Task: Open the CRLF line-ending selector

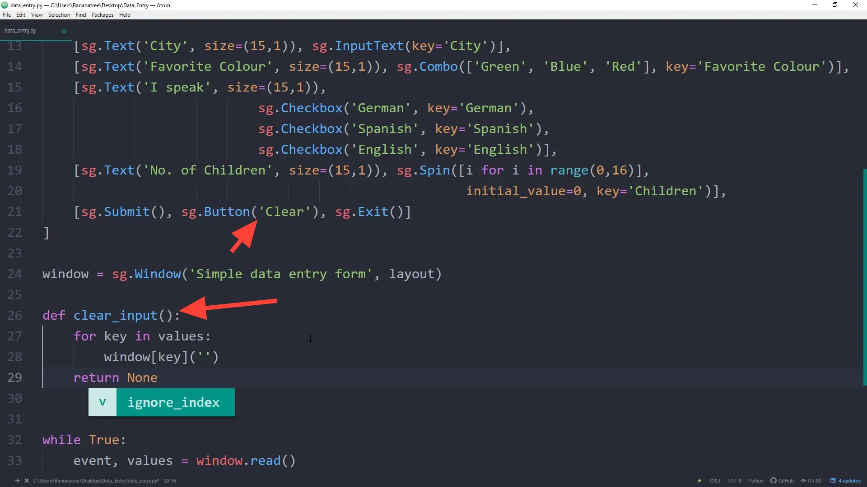Action: [x=715, y=481]
